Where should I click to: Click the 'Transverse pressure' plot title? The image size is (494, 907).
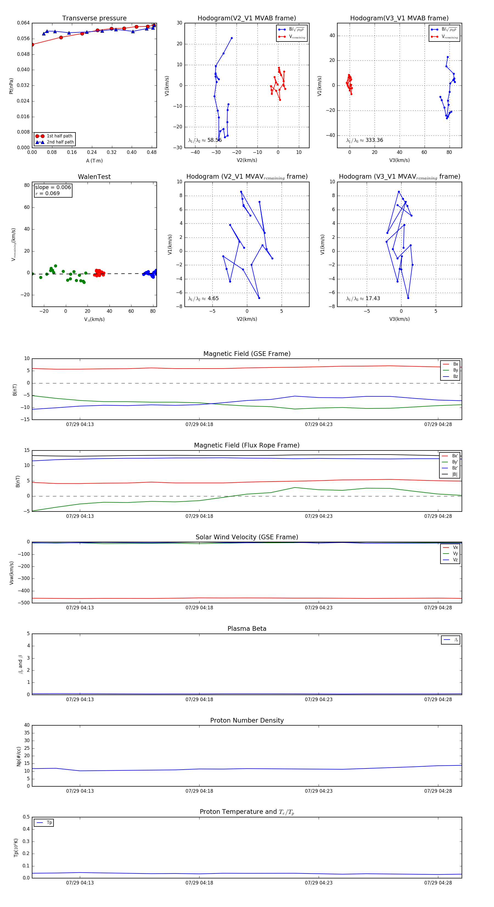click(x=94, y=18)
